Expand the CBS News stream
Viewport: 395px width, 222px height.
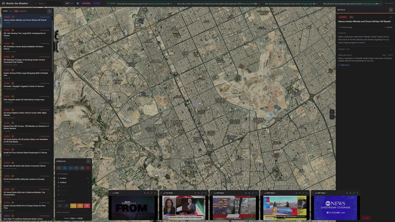[253, 193]
